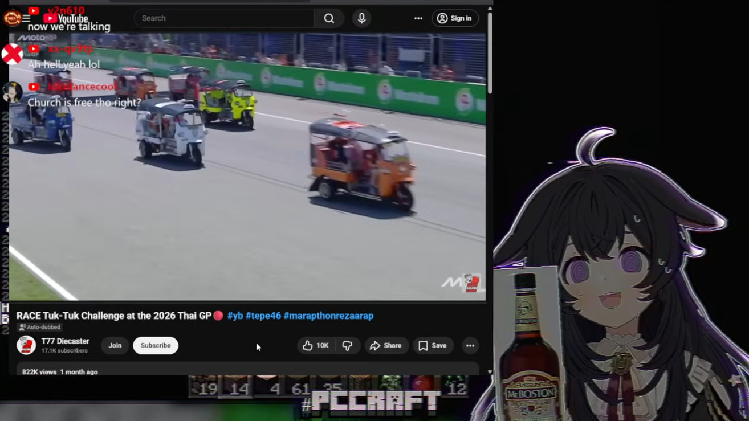749x421 pixels.
Task: Open the YouTube settings three-dot menu
Action: tap(418, 18)
